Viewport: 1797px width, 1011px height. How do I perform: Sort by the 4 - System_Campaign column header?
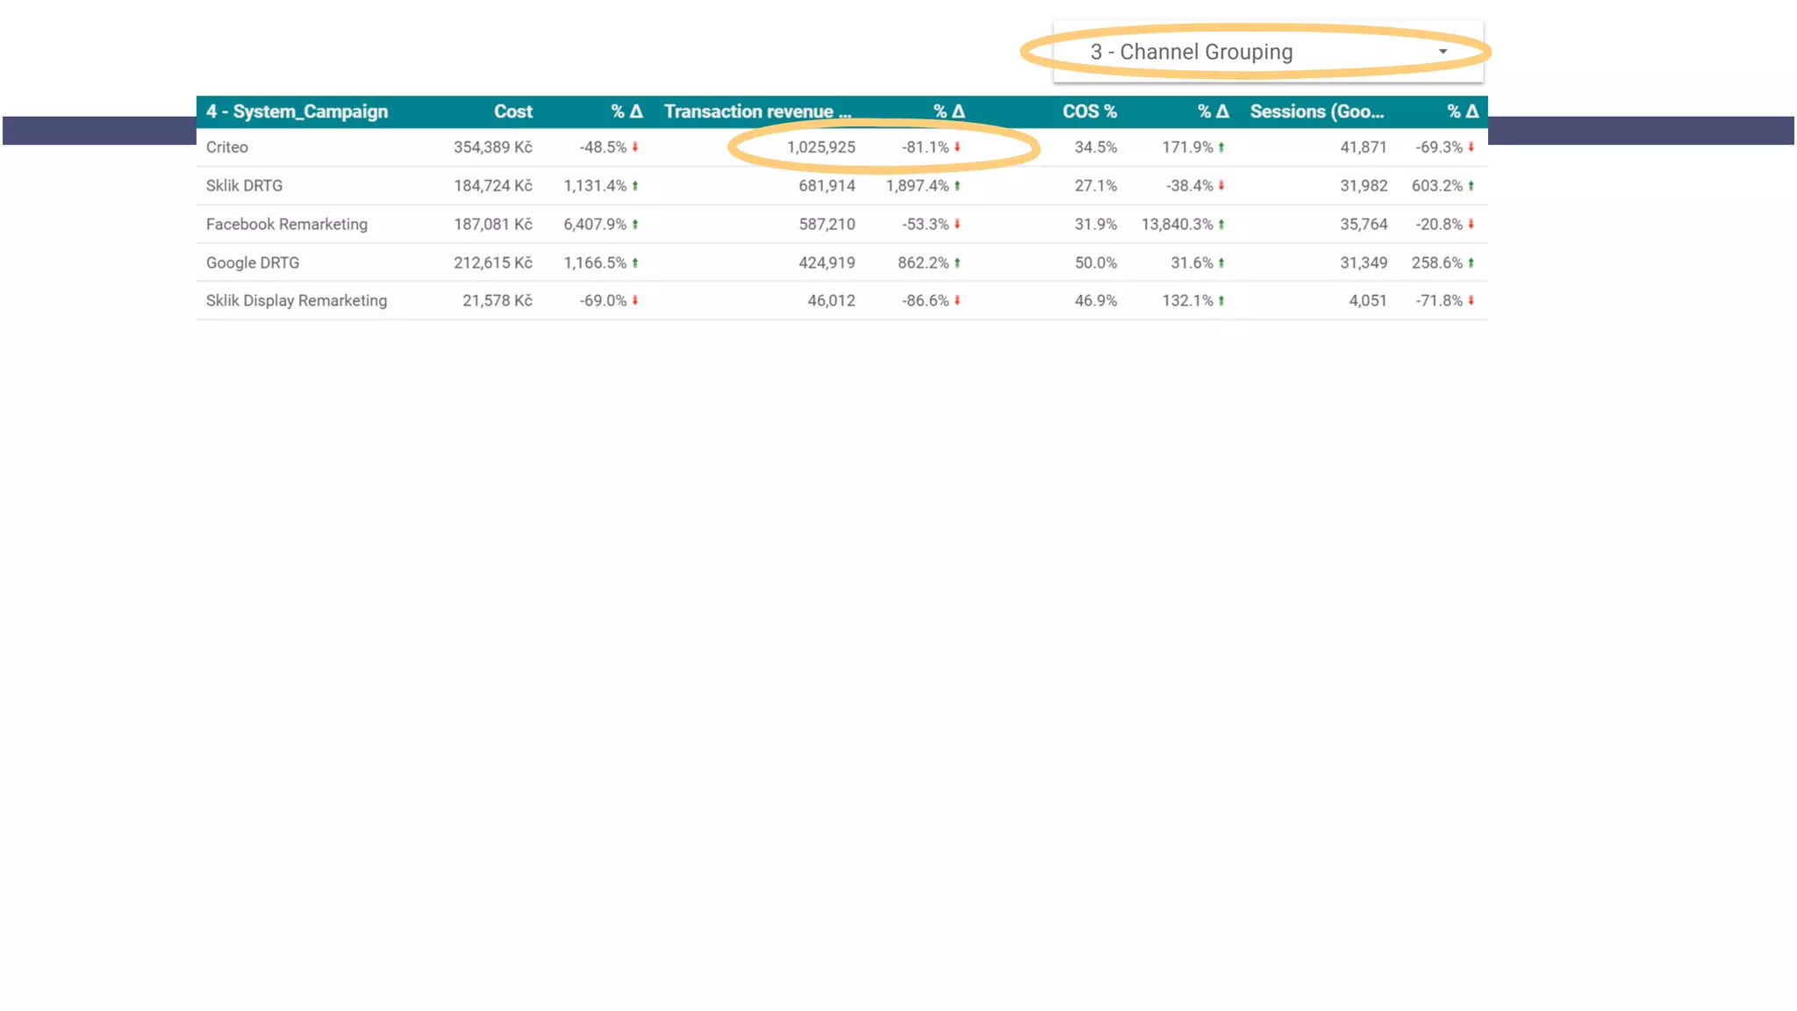(297, 111)
